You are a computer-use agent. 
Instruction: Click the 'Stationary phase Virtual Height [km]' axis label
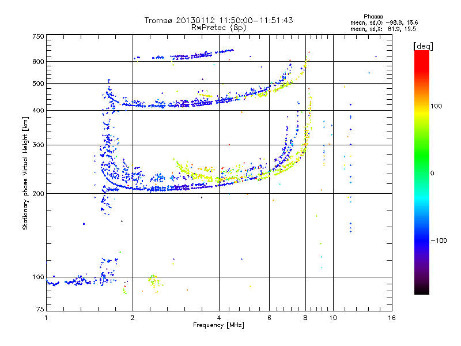[25, 174]
